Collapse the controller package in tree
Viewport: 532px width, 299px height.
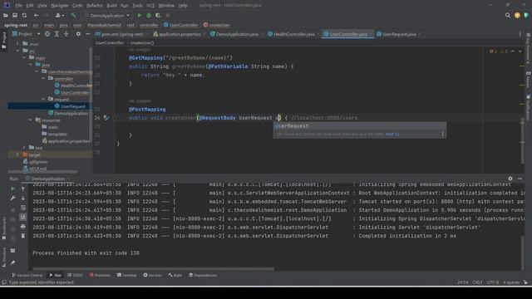[x=43, y=78]
